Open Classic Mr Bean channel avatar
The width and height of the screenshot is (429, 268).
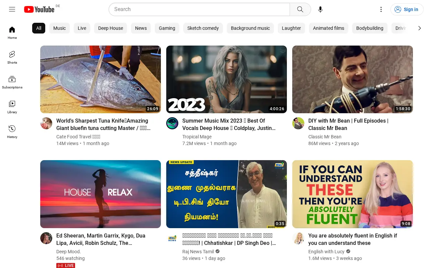click(x=298, y=123)
